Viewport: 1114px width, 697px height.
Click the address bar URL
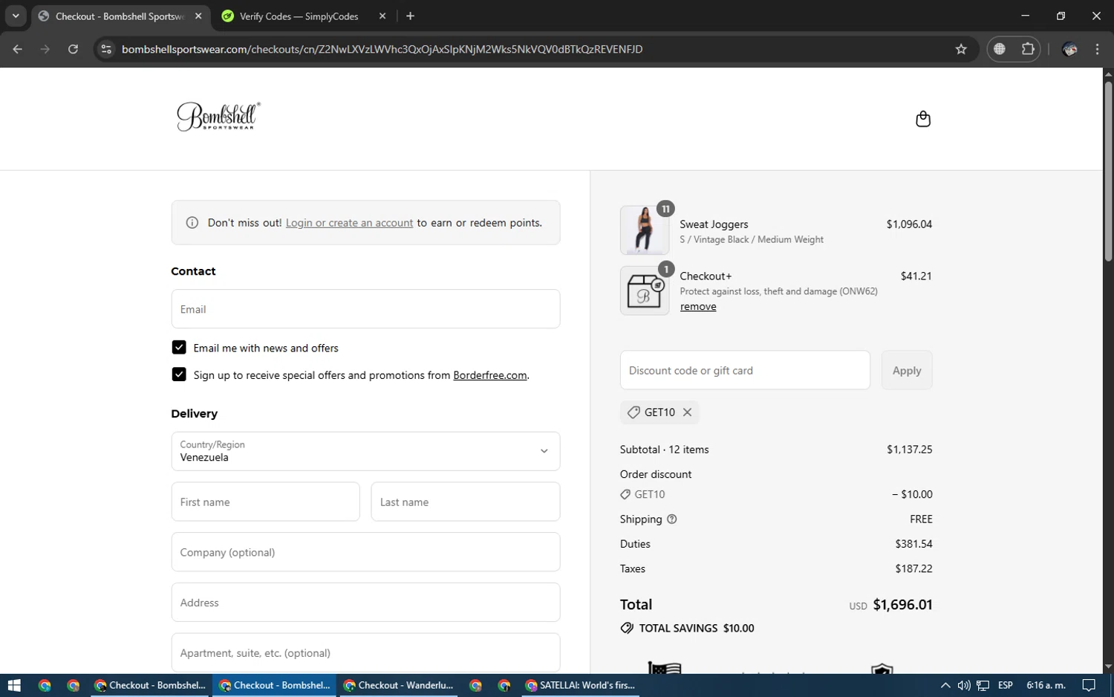click(x=382, y=49)
